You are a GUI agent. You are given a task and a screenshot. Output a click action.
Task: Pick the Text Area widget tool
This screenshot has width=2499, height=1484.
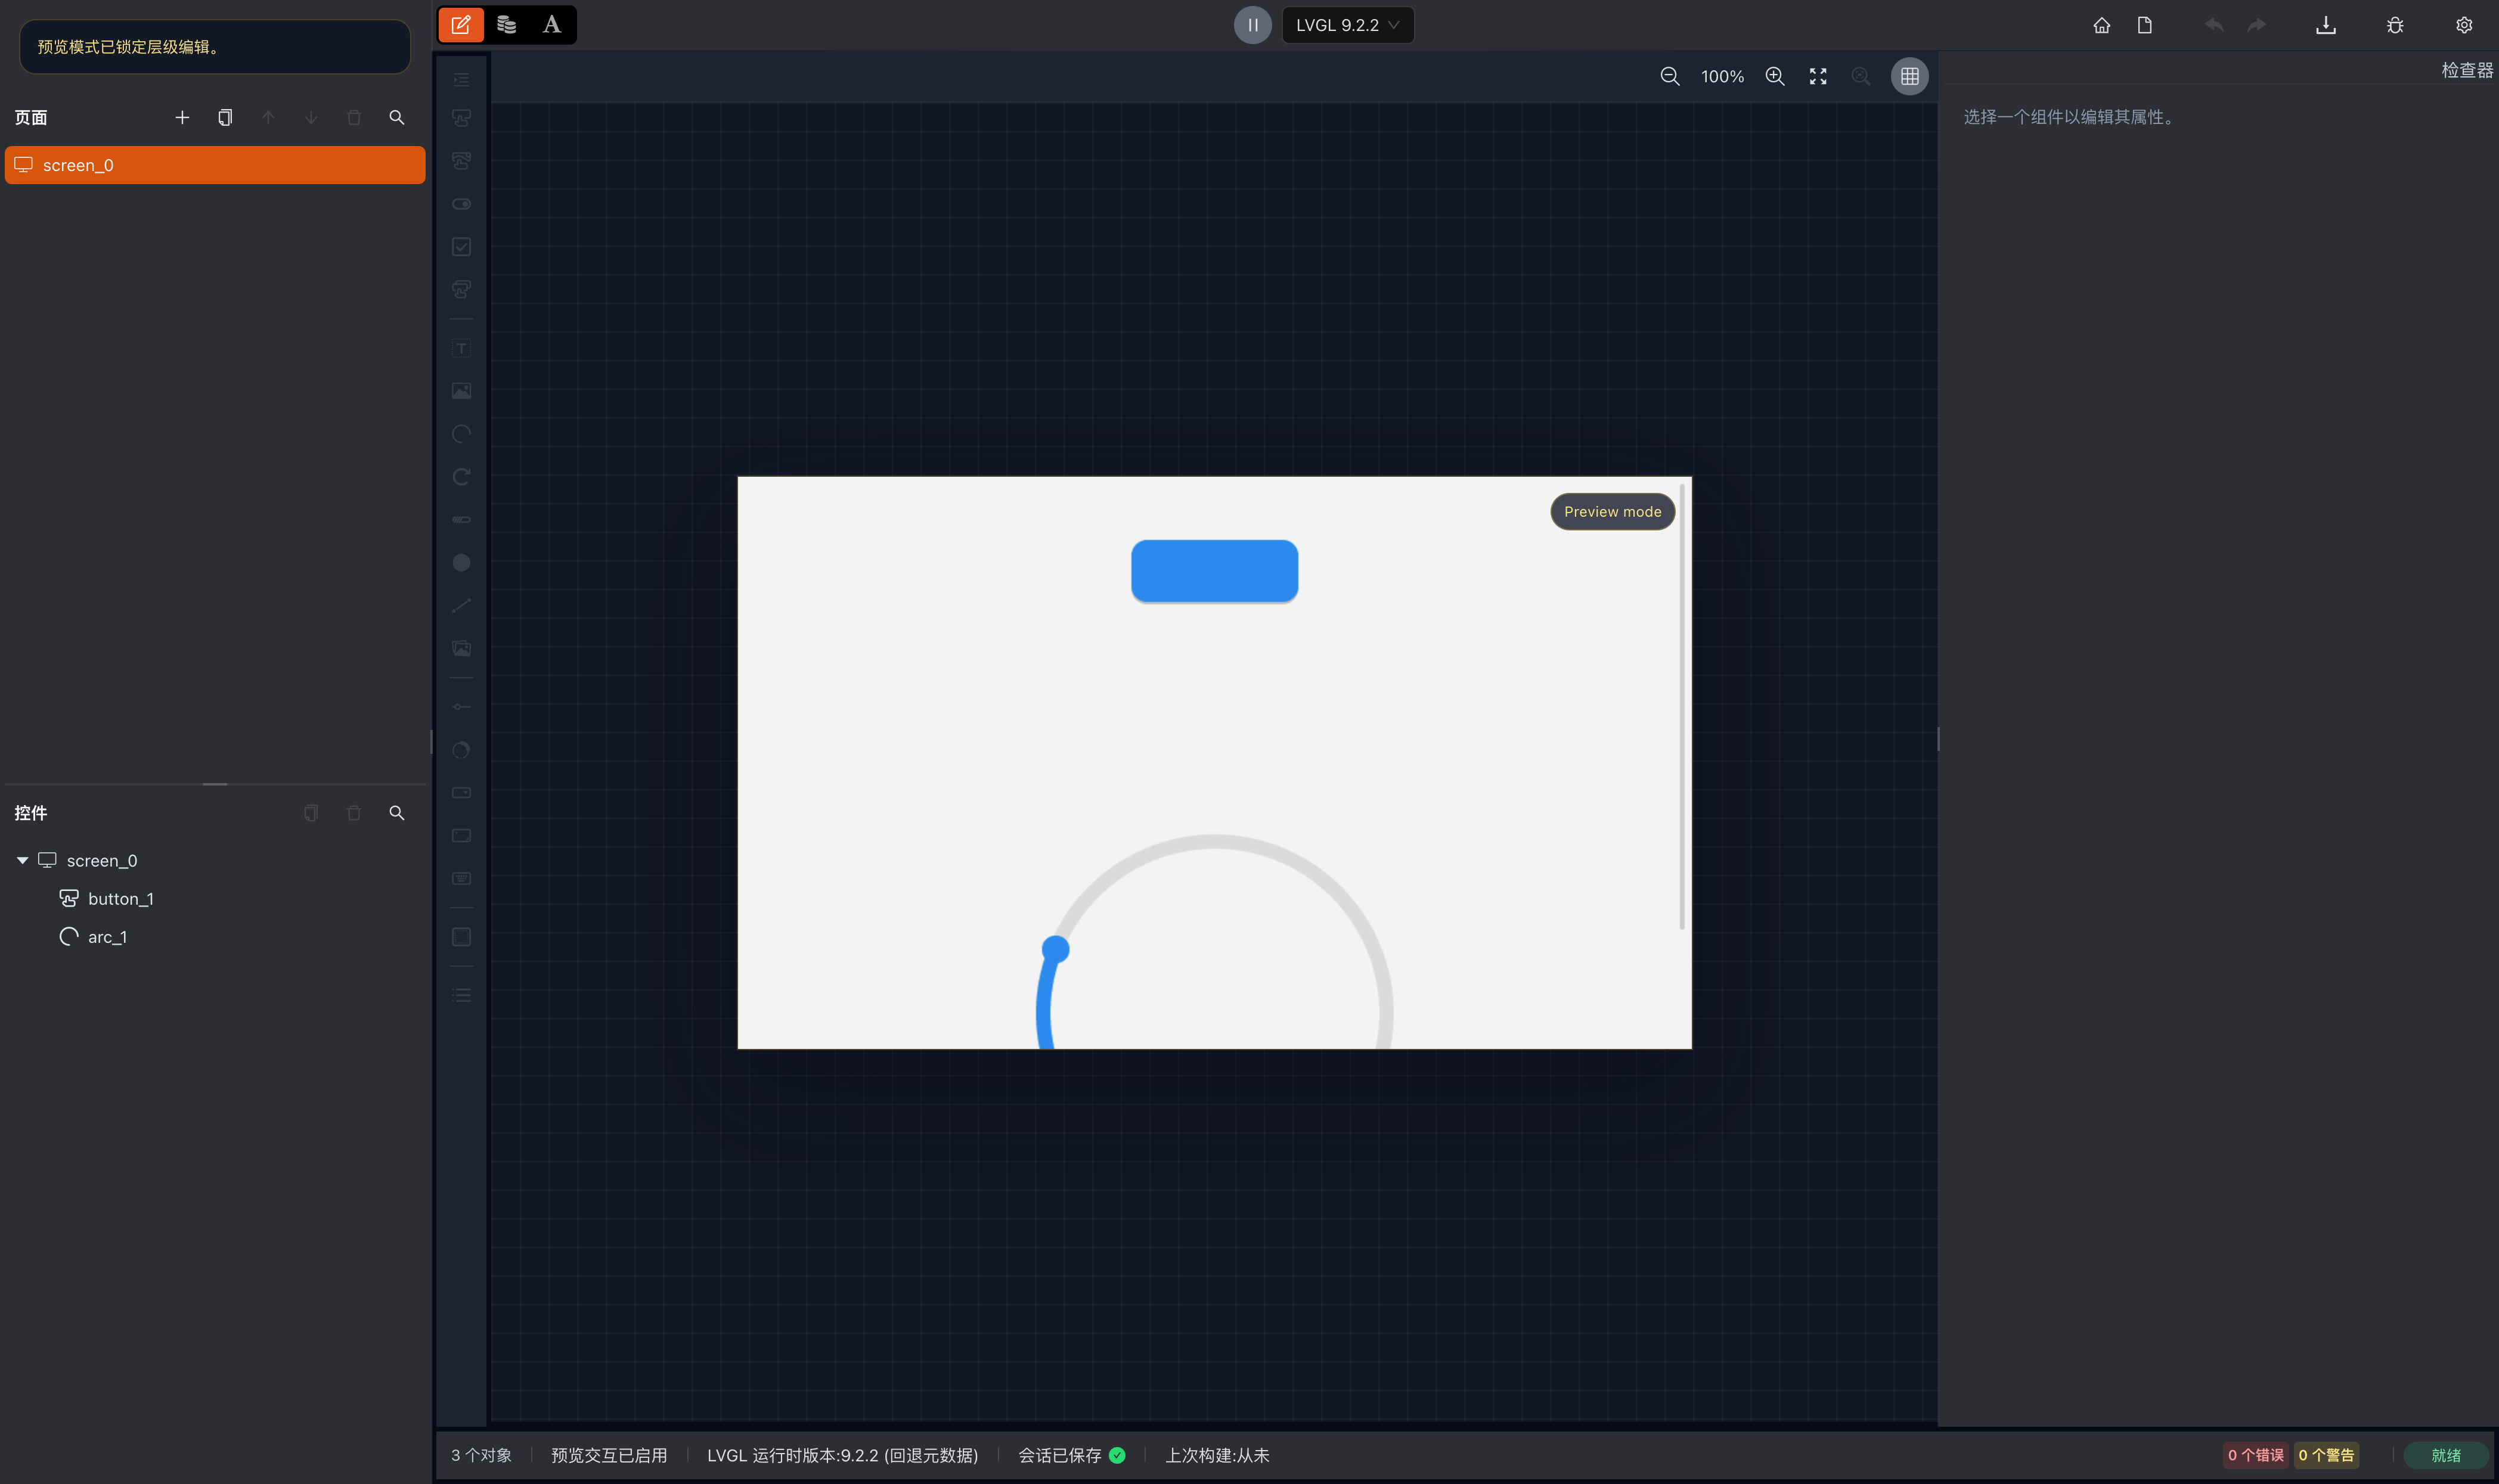(x=461, y=836)
